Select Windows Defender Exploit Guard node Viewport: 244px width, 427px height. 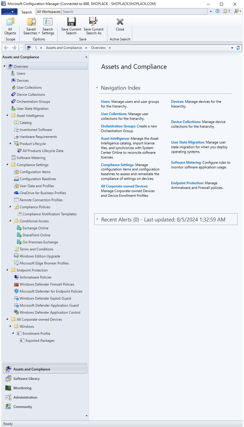point(45,298)
